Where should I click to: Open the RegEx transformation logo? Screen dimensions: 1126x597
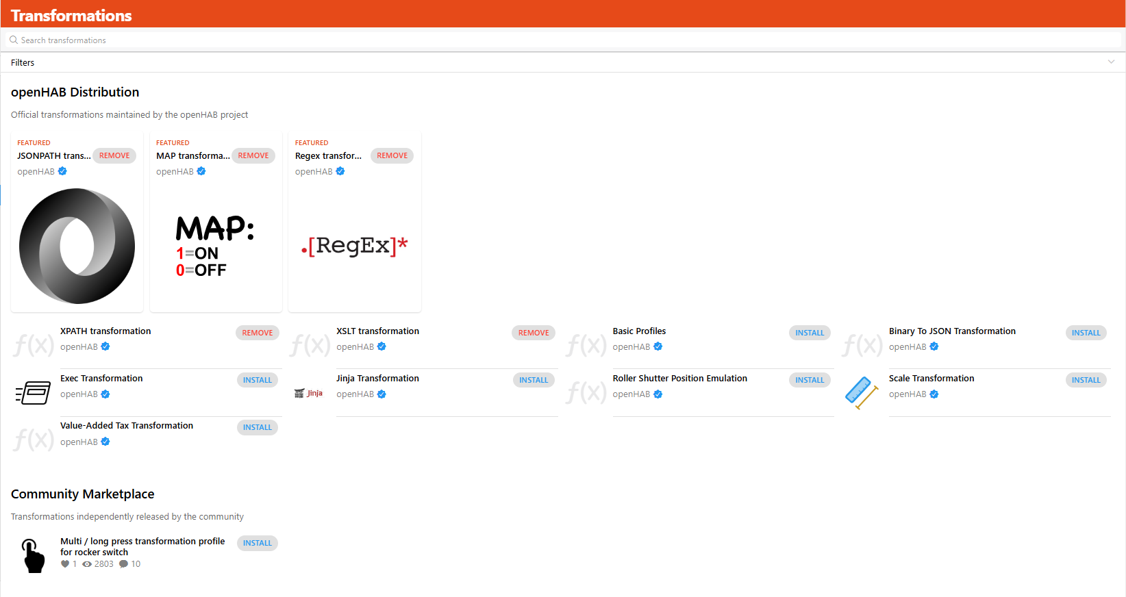[x=355, y=246]
